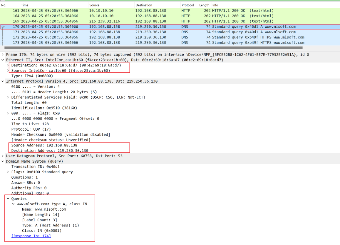This screenshot has width=340, height=245.
Task: Select the Name: www.mlsoft.com field
Action: click(x=44, y=209)
